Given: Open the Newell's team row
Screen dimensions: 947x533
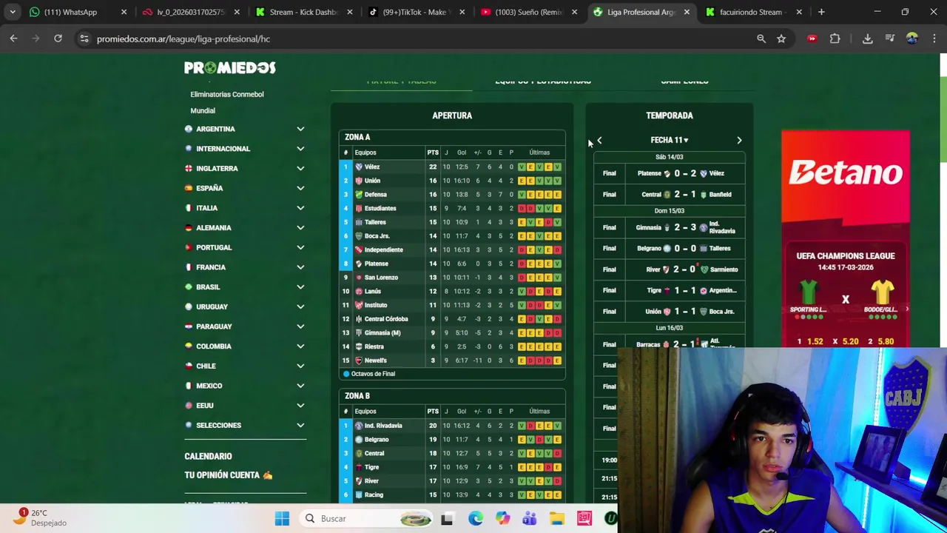Looking at the screenshot, I should click(x=452, y=361).
